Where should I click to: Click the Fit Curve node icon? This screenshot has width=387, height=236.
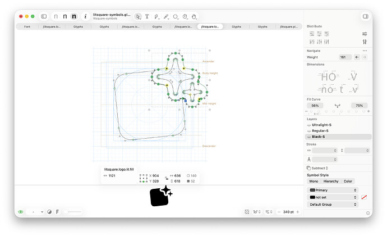coord(338,106)
